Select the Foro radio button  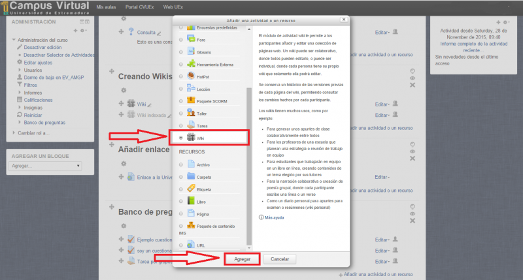pyautogui.click(x=181, y=40)
